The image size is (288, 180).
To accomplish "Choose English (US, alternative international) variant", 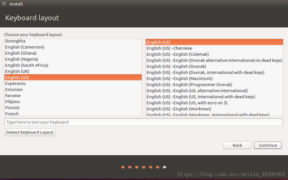I will 214,90.
